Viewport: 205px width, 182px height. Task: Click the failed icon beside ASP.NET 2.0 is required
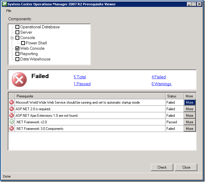pos(12,109)
